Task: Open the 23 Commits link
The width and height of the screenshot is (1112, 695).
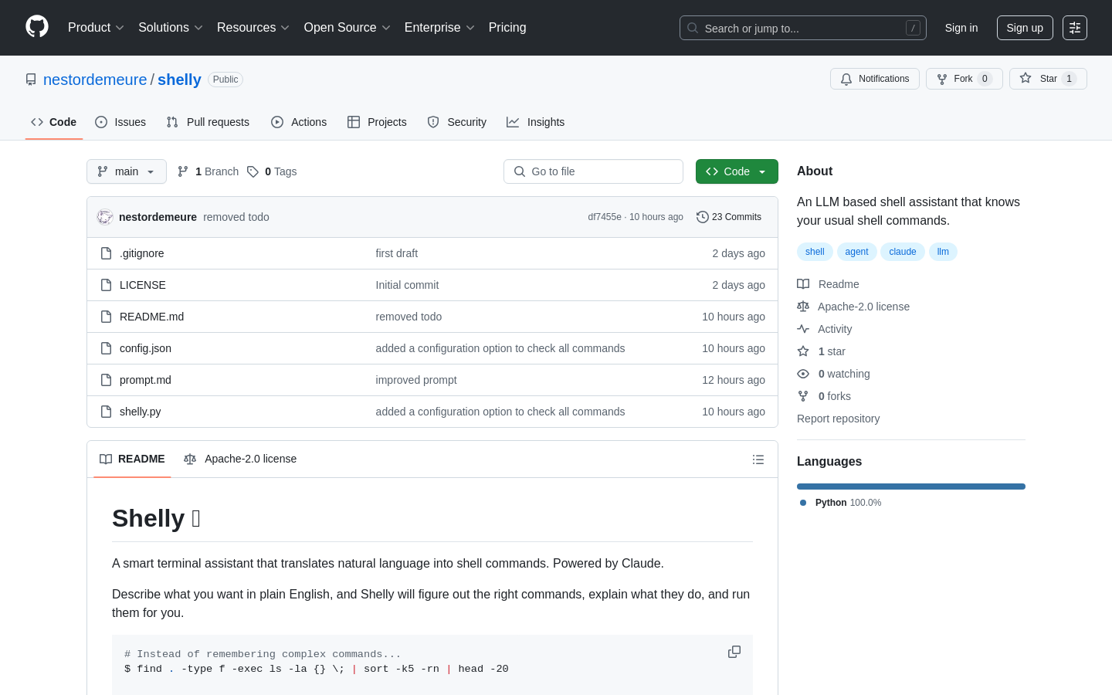Action: click(x=729, y=217)
